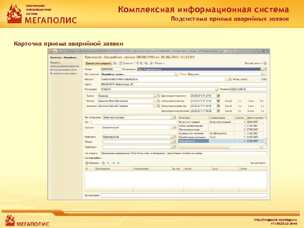Click the empty 'Объект' input field
The height and width of the screenshot is (228, 304).
point(136,142)
